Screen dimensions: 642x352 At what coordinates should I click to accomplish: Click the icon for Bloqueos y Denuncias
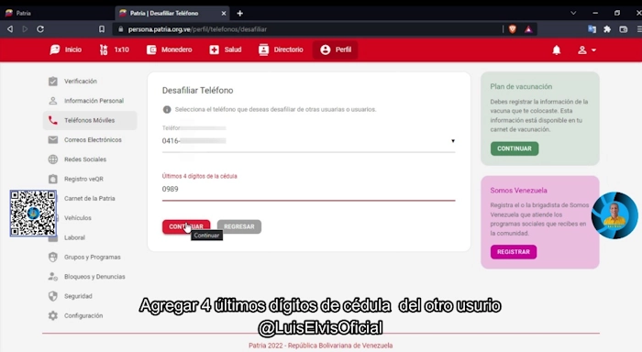point(53,277)
